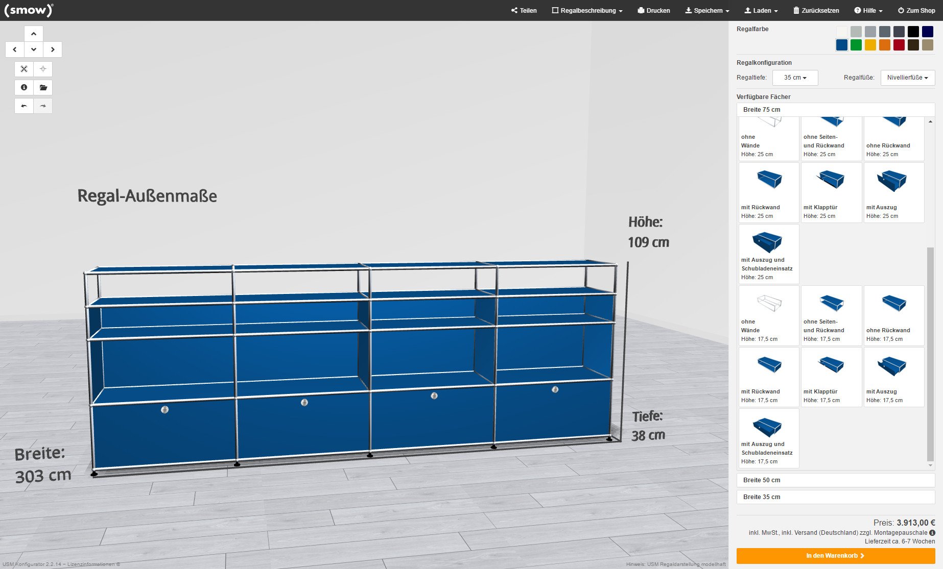943x569 pixels.
Task: Open the folder icon in the left toolbar
Action: (x=43, y=87)
